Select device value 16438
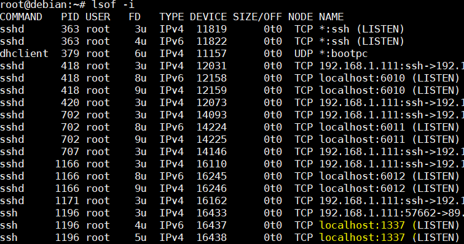The height and width of the screenshot is (244, 464). (x=211, y=237)
